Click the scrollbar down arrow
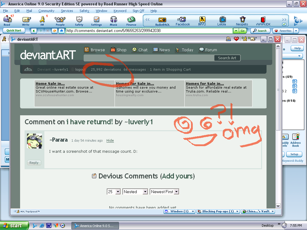This screenshot has width=307, height=230. [278, 206]
